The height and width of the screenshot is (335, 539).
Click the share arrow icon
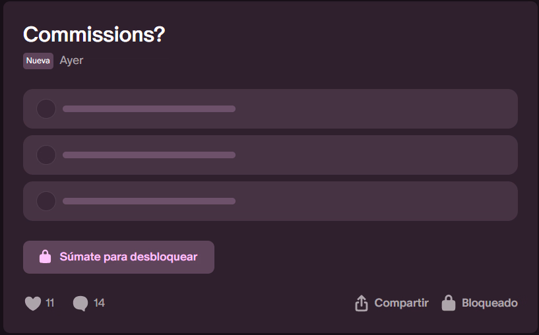(362, 303)
